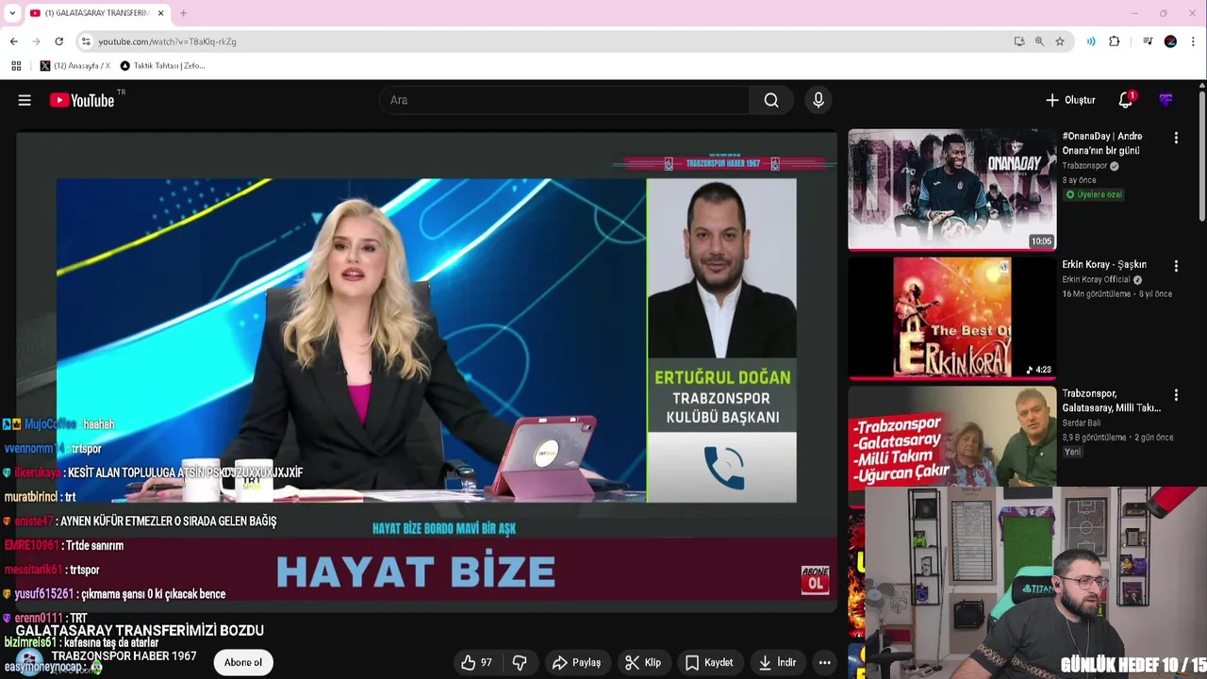Viewport: 1207px width, 679px height.
Task: Open options for Trabzonspor, Galatasaray, Milli Takım video
Action: click(x=1176, y=395)
